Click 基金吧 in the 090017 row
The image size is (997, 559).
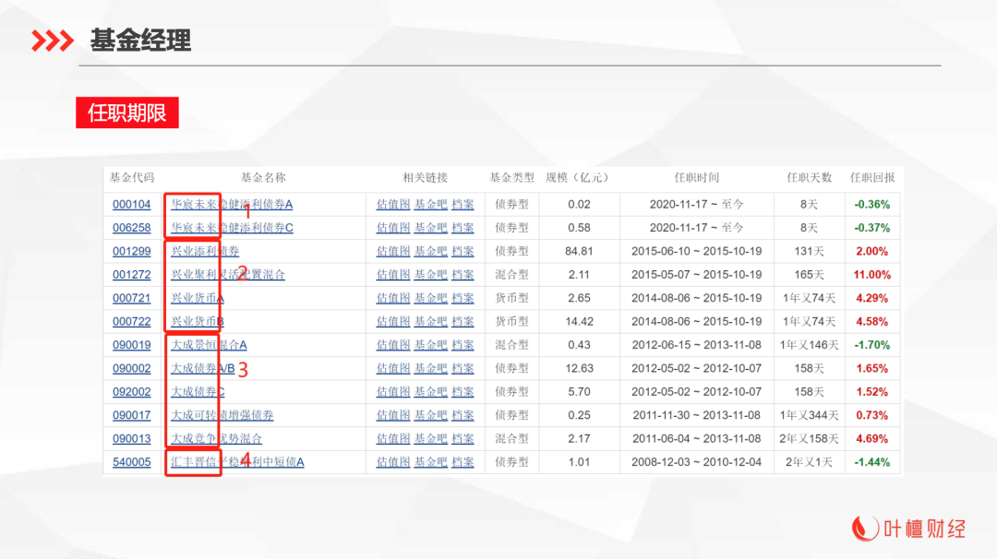coord(430,416)
